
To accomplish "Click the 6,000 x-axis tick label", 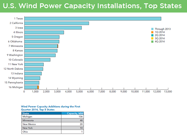I will click(91, 92).
